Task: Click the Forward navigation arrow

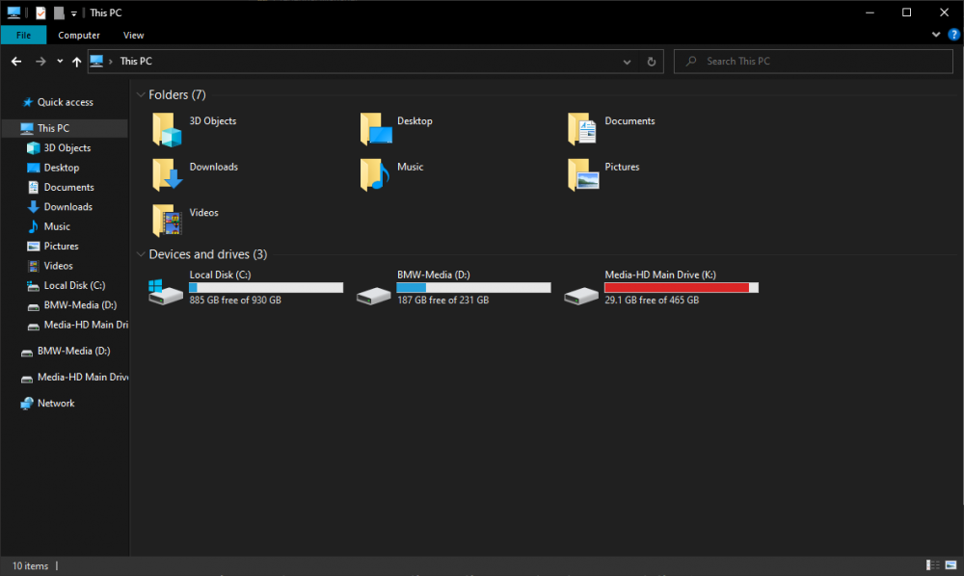Action: [40, 62]
